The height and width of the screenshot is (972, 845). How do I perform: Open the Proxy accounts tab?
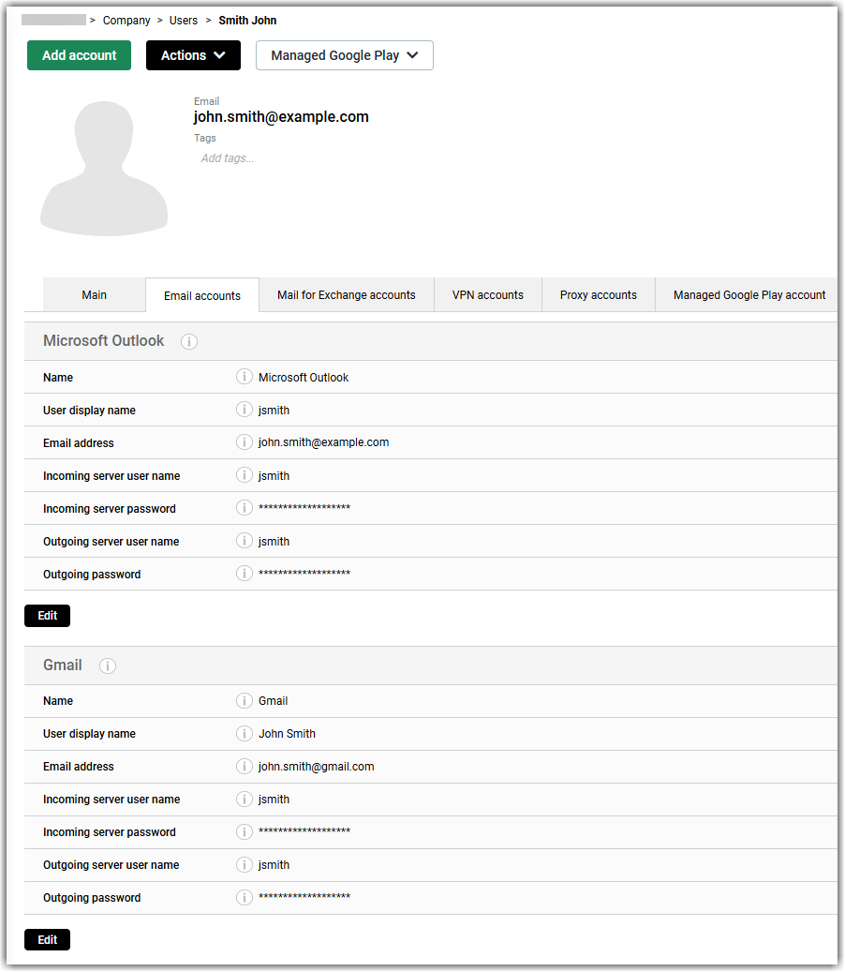(598, 294)
